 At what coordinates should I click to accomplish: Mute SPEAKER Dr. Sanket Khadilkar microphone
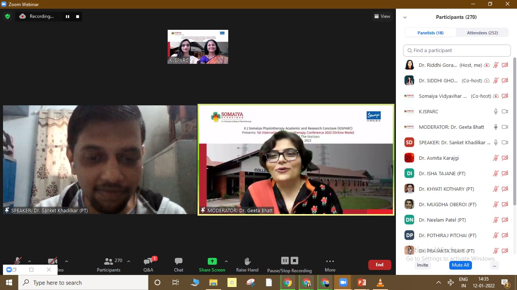click(496, 142)
